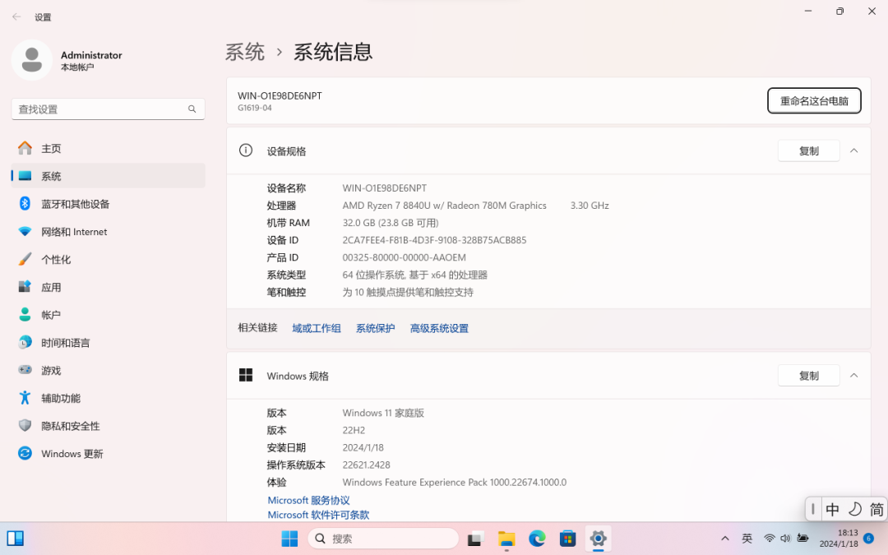Viewport: 888px width, 555px height.
Task: Click the 个性化 personalization brush icon
Action: 24,259
